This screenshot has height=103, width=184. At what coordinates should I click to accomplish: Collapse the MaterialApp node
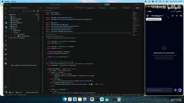coord(10,21)
